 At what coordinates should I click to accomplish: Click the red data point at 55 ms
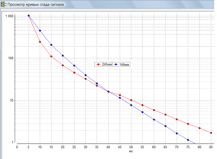pos(143,105)
